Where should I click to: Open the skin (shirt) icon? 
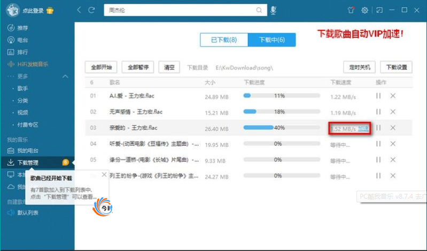pyautogui.click(x=351, y=10)
